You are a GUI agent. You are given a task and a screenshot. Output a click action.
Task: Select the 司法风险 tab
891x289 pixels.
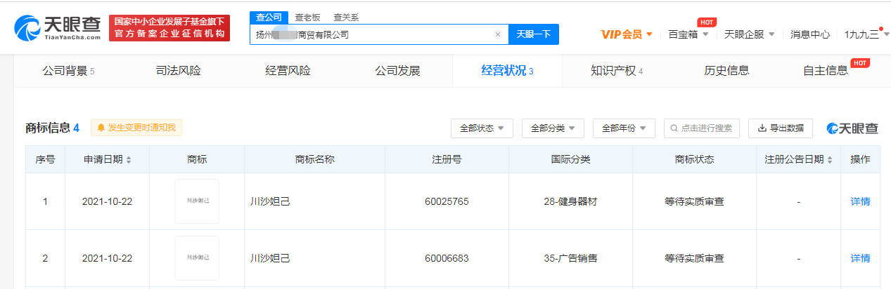pos(178,71)
